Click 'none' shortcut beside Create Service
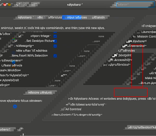156x136 pixels. point(72,66)
